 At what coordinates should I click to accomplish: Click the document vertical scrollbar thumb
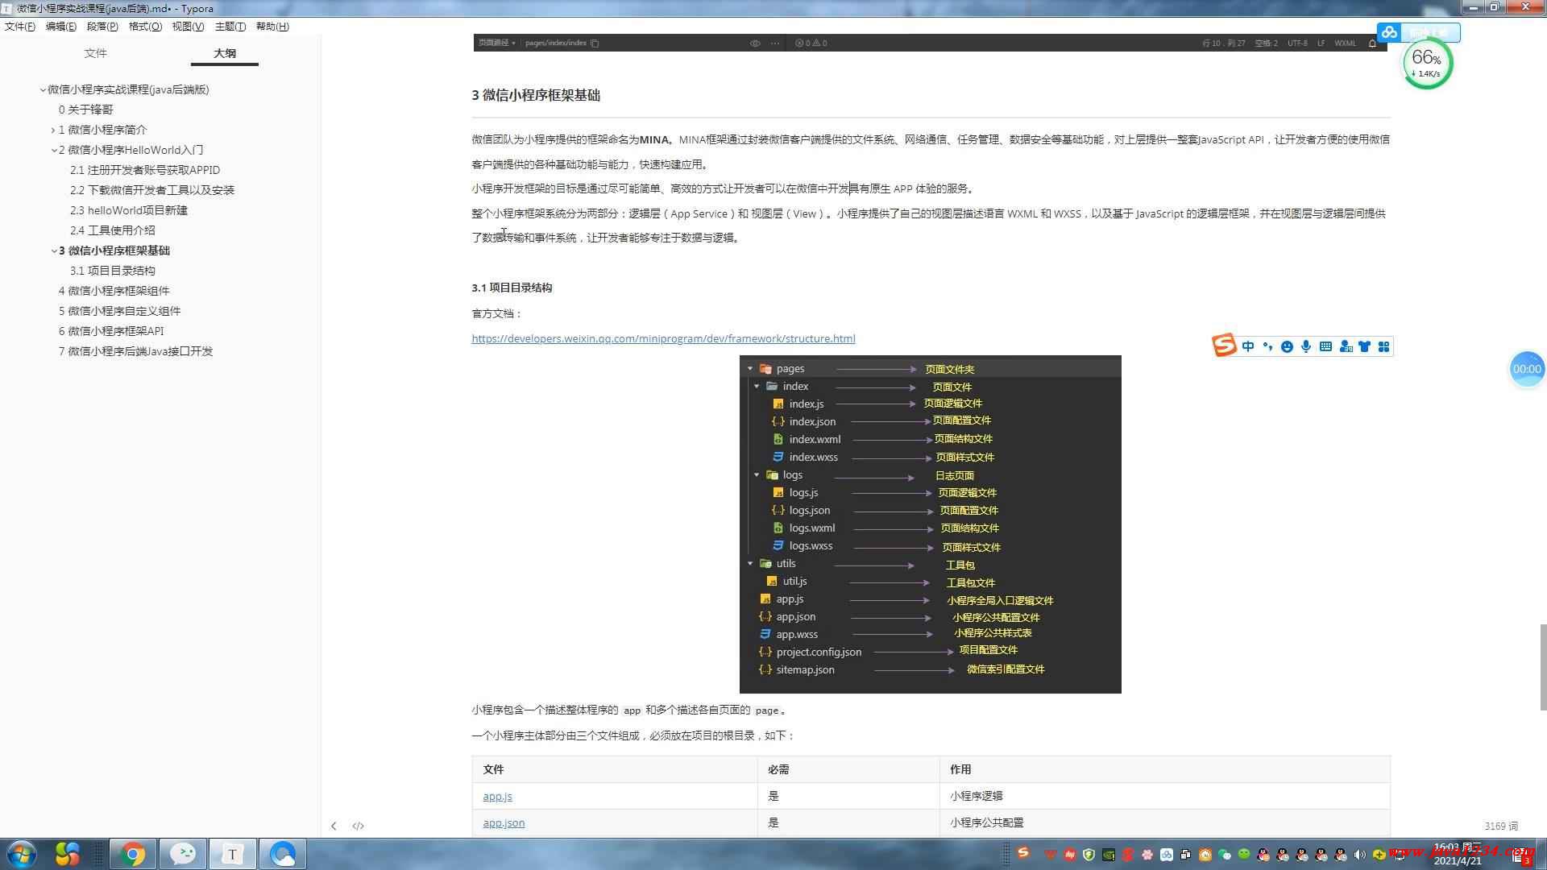[1543, 667]
